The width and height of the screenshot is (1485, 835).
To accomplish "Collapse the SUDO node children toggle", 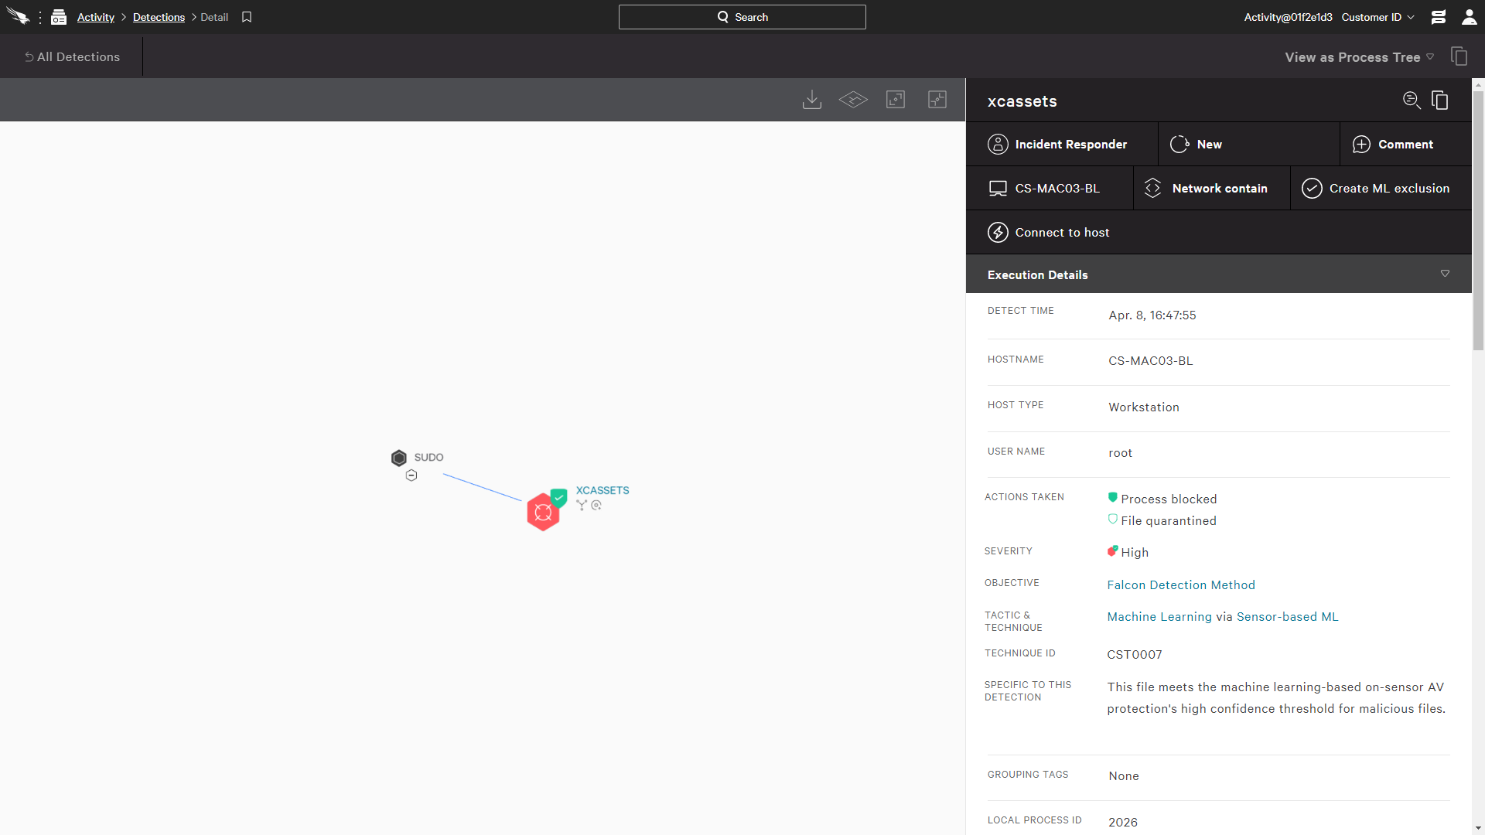I will (411, 475).
